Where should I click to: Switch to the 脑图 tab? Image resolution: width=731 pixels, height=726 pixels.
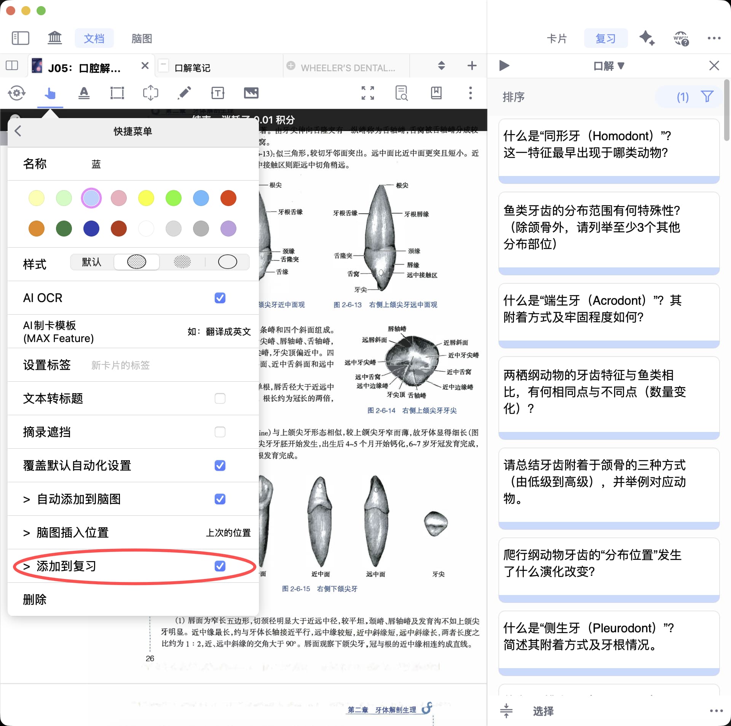tap(142, 38)
